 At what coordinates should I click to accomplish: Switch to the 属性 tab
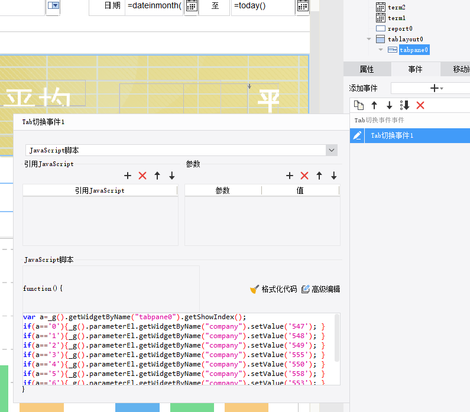click(367, 69)
